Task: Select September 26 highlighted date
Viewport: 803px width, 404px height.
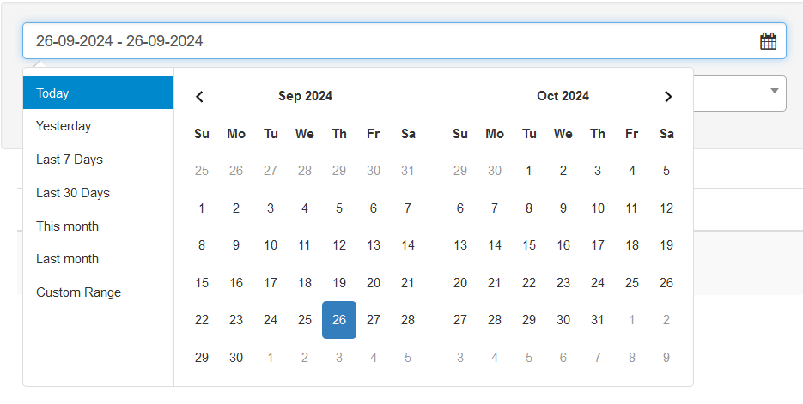Action: (339, 320)
